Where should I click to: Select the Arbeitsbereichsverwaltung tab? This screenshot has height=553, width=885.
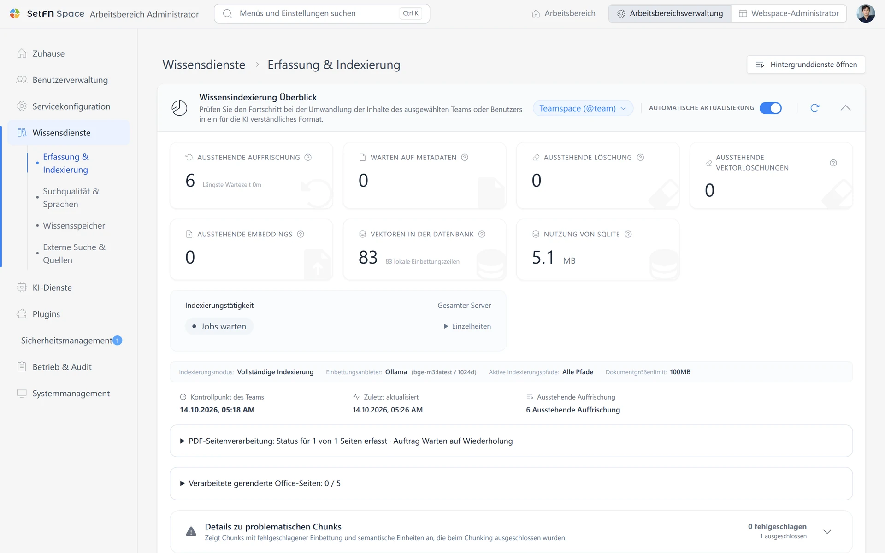click(x=670, y=13)
